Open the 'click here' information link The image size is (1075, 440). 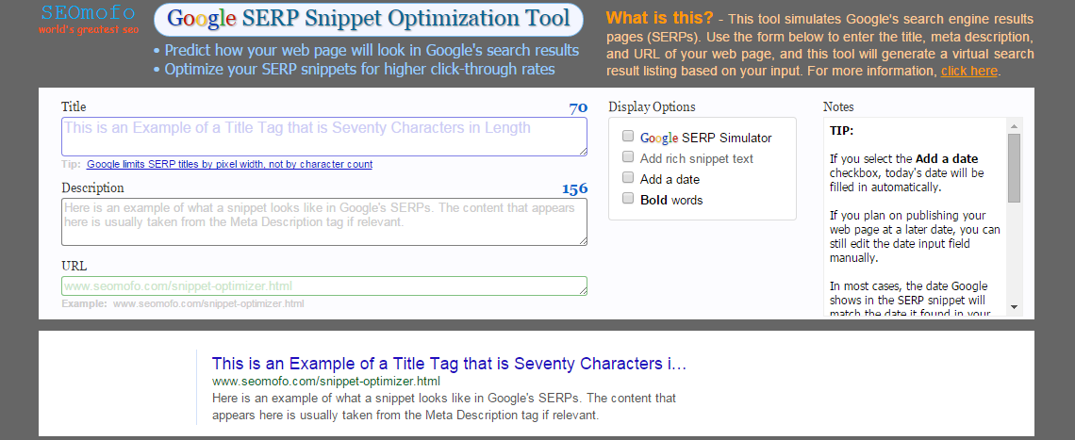tap(968, 71)
